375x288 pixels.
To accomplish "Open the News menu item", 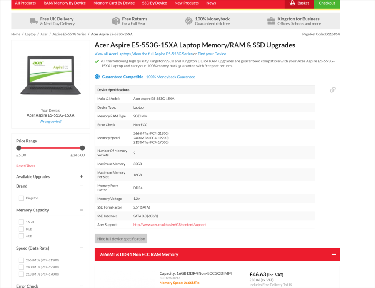I will [x=211, y=3].
